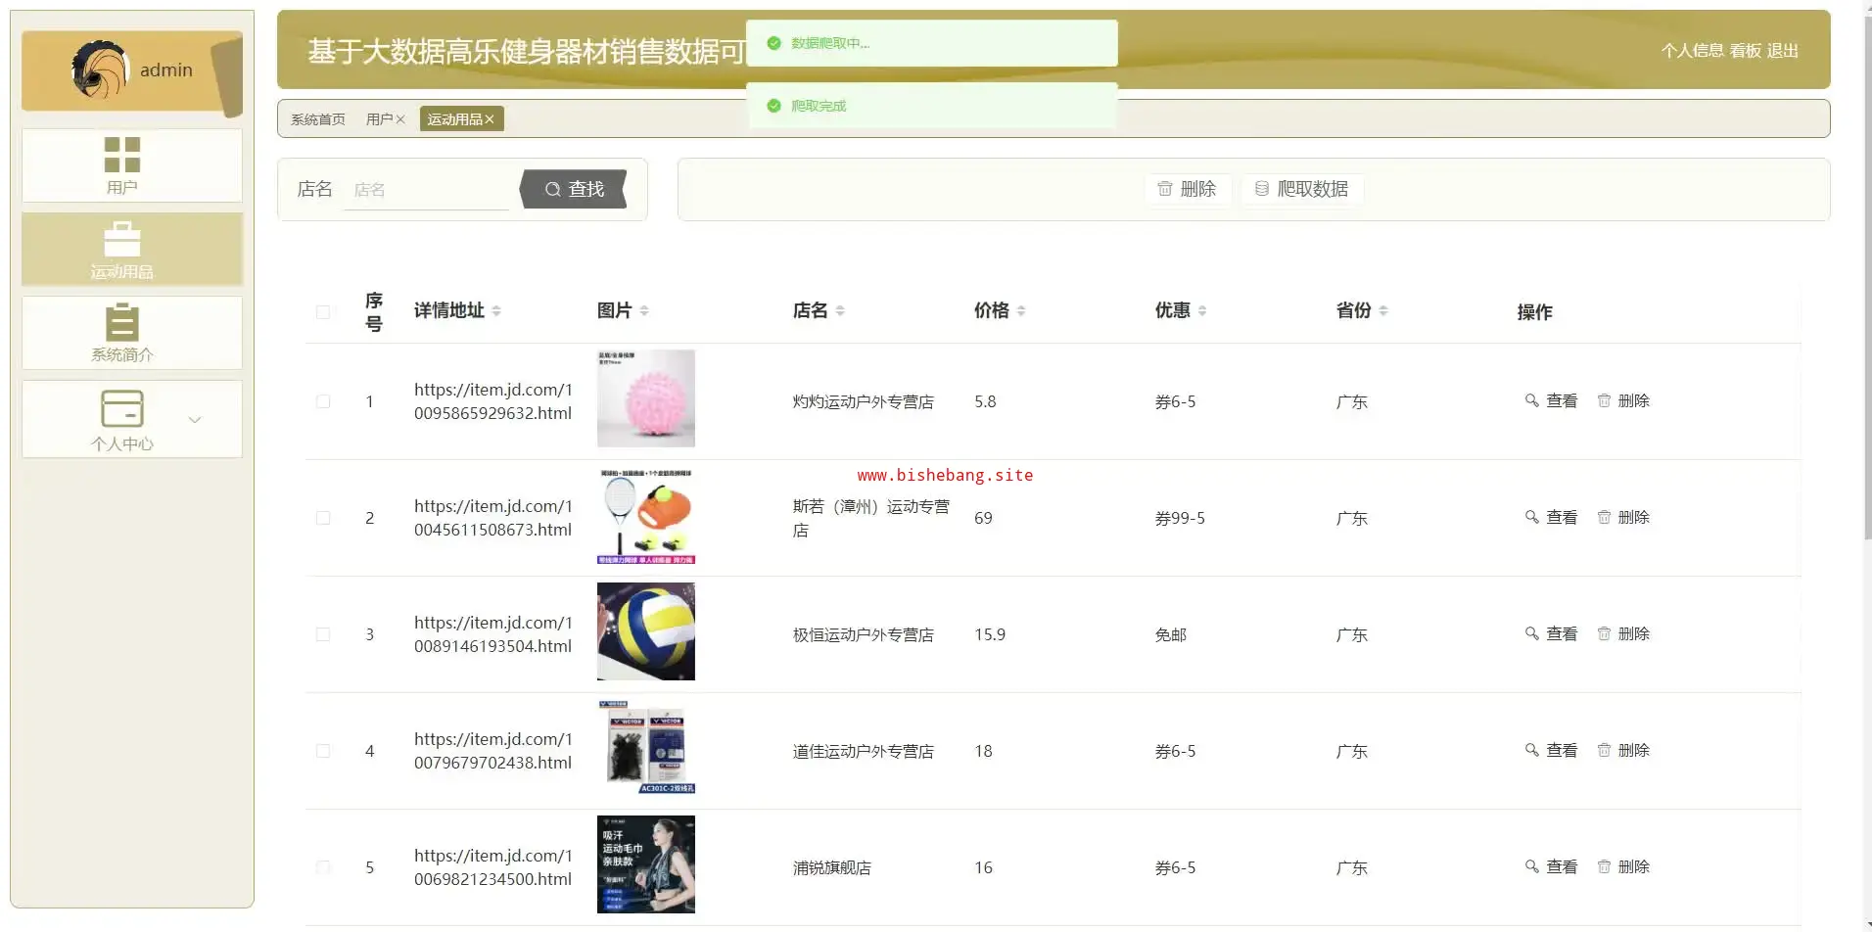Open link ending 0095865929632.html
The height and width of the screenshot is (932, 1872).
tap(492, 401)
